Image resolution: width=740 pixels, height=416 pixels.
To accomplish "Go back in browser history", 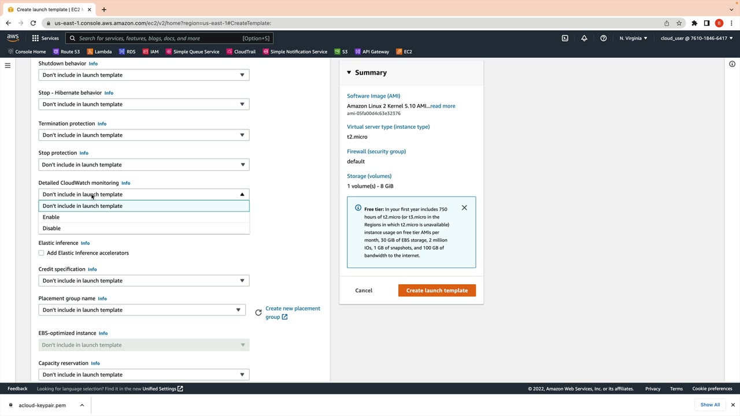I will point(8,23).
